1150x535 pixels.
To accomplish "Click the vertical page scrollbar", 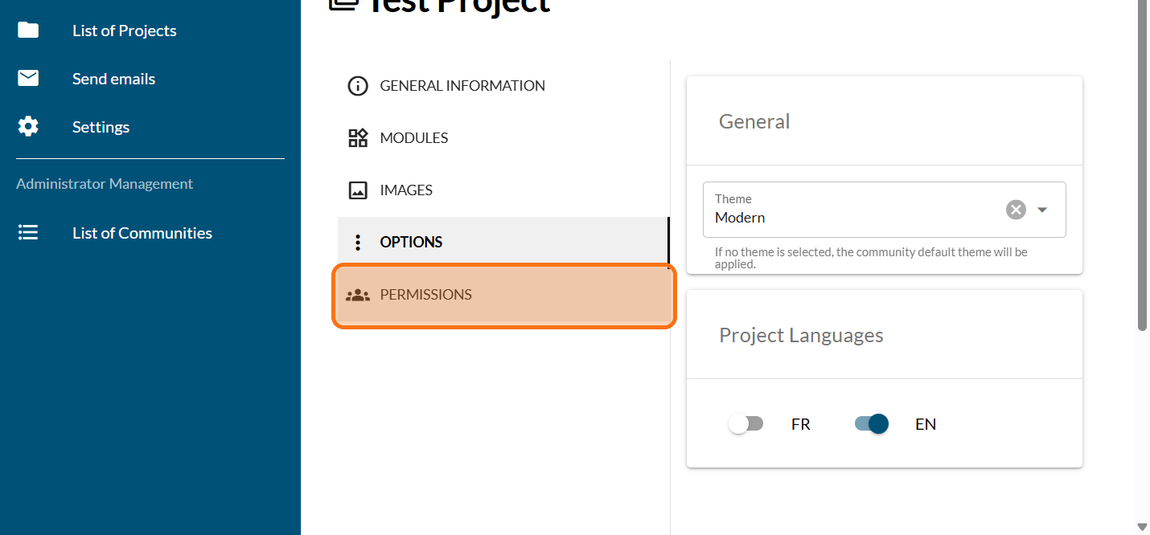I will 1142,161.
